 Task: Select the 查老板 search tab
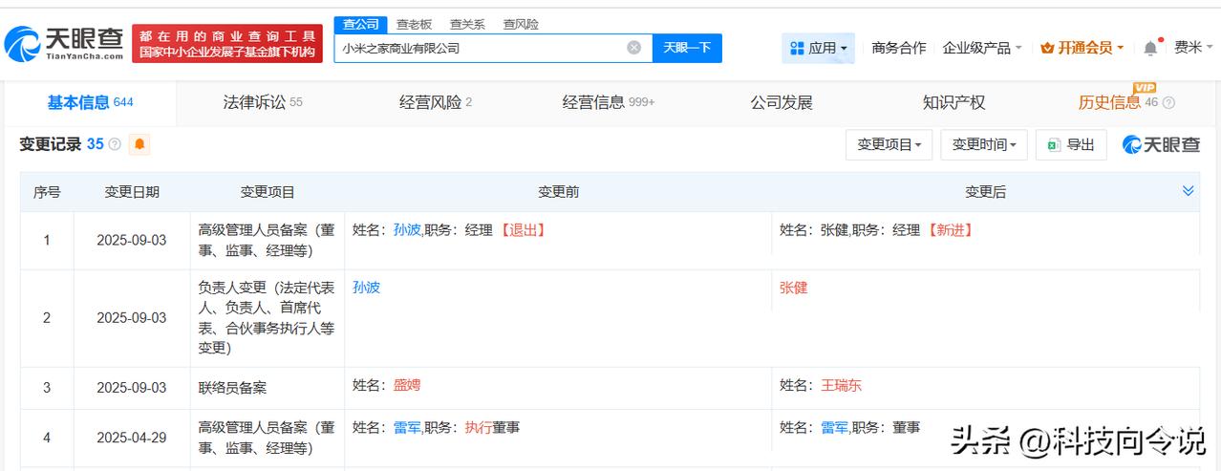pos(414,24)
